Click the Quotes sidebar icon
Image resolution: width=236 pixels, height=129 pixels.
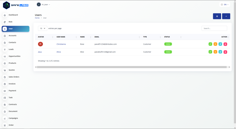tap(5, 70)
